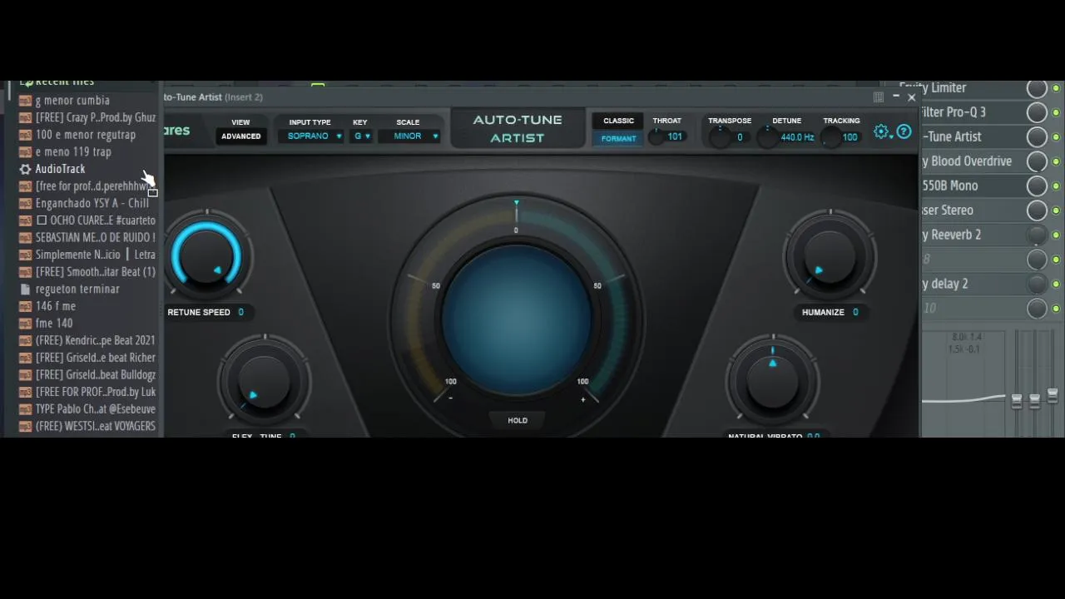This screenshot has width=1065, height=599.
Task: Open the Scale MINOR dropdown
Action: (x=410, y=136)
